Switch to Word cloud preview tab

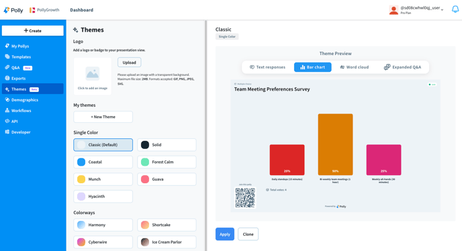[355, 67]
